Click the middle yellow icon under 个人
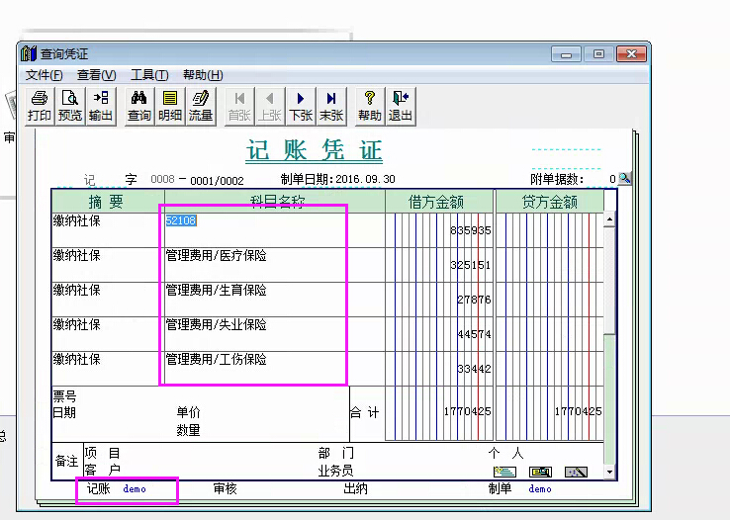 click(x=540, y=473)
